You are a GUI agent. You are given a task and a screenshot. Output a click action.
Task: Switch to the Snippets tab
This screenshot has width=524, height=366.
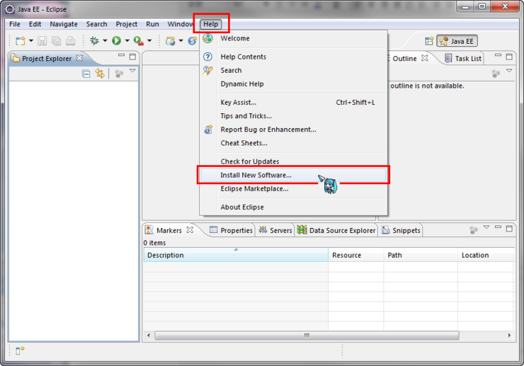(401, 230)
